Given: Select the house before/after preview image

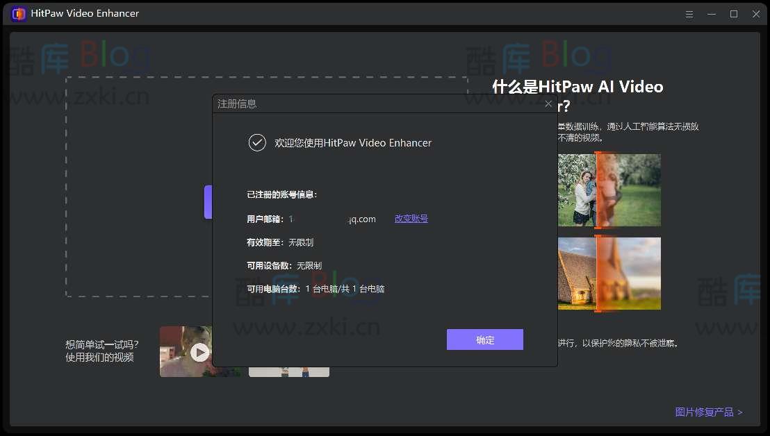Looking at the screenshot, I should tap(609, 273).
